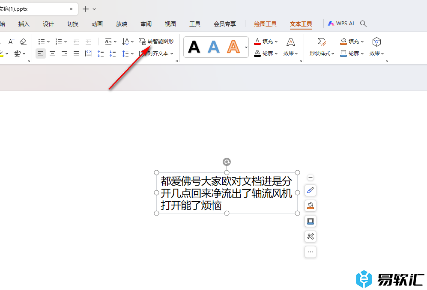Click the search magnifier icon

pyautogui.click(x=363, y=24)
